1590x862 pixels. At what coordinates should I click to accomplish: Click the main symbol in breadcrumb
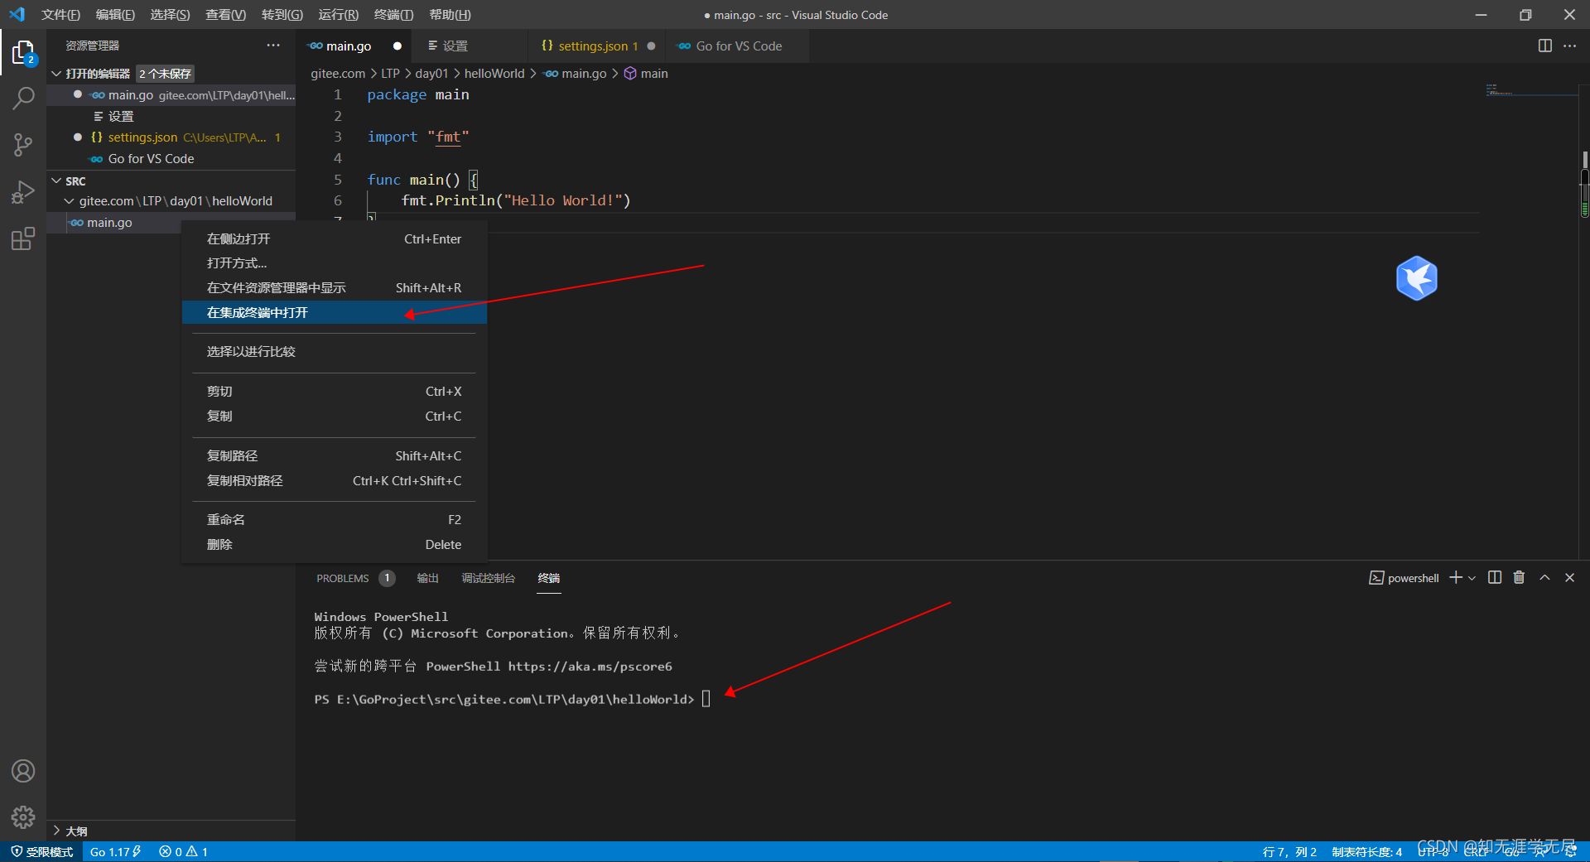point(646,74)
